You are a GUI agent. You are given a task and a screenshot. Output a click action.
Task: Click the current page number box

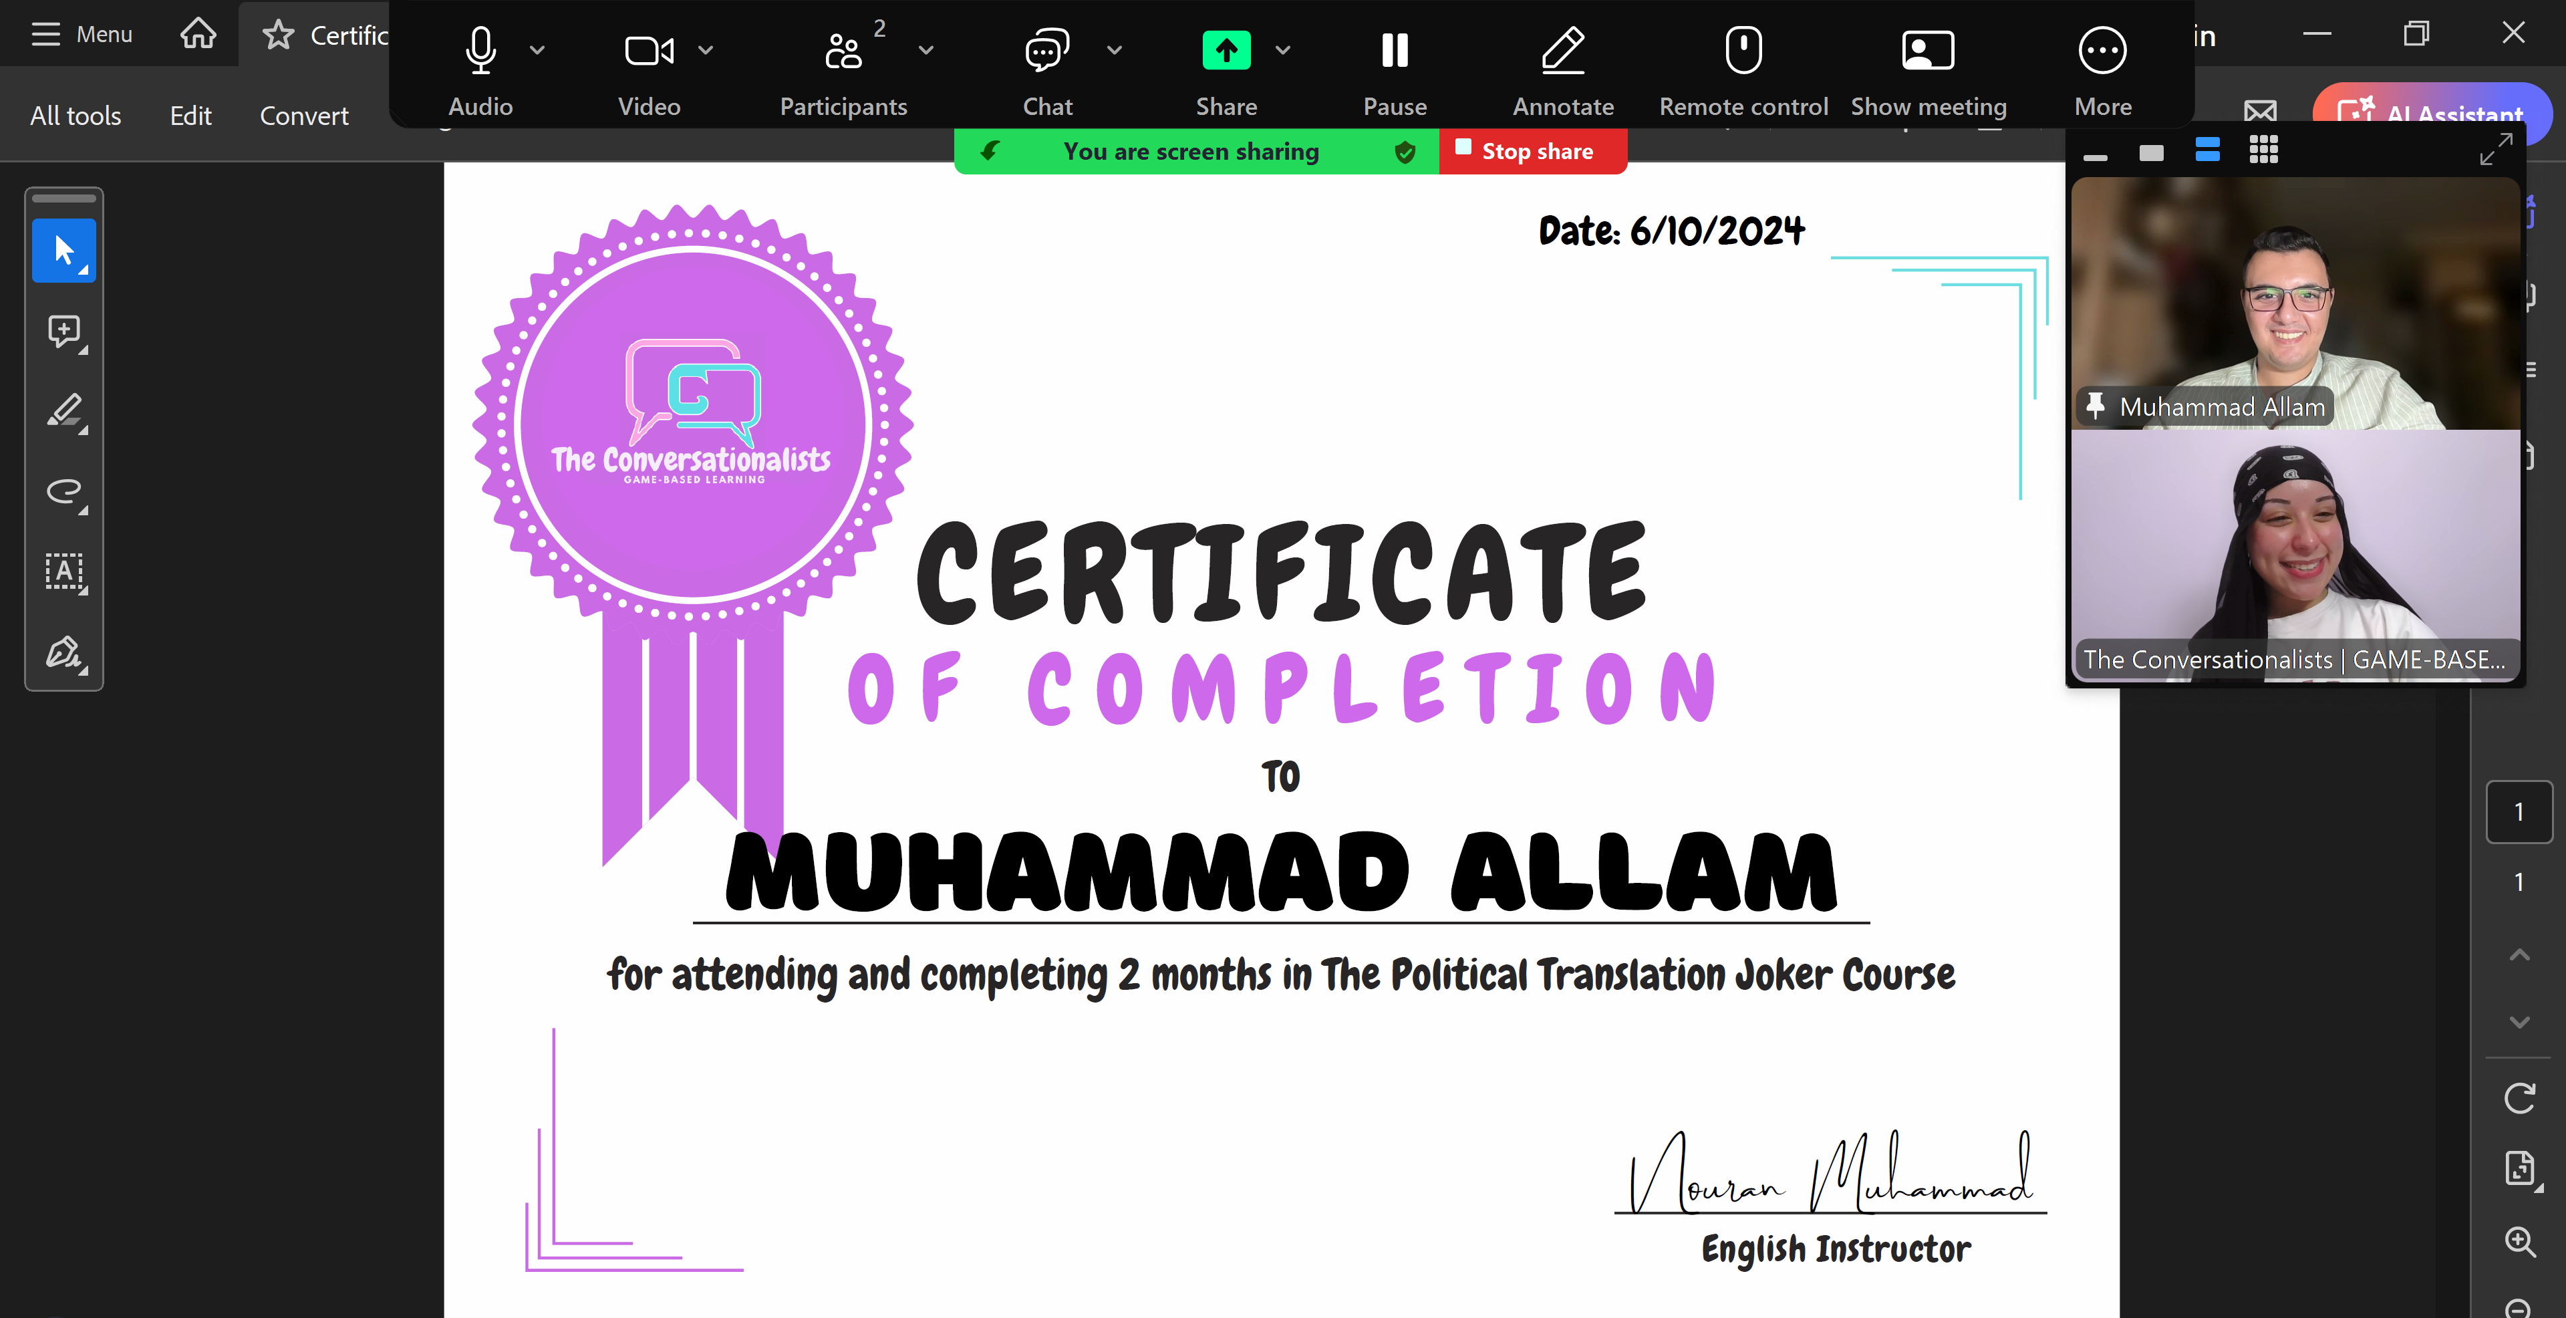click(2519, 812)
